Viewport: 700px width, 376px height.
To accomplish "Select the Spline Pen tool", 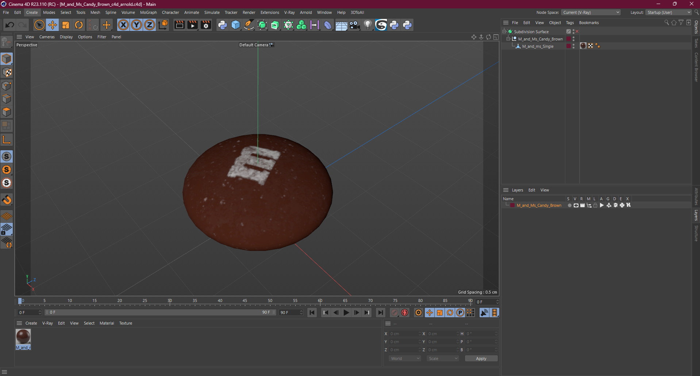I will [249, 25].
